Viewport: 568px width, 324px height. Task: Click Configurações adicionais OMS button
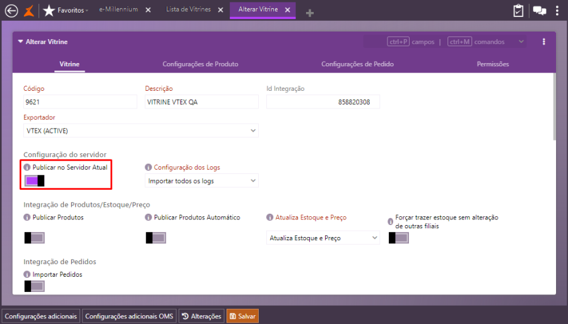coord(129,316)
